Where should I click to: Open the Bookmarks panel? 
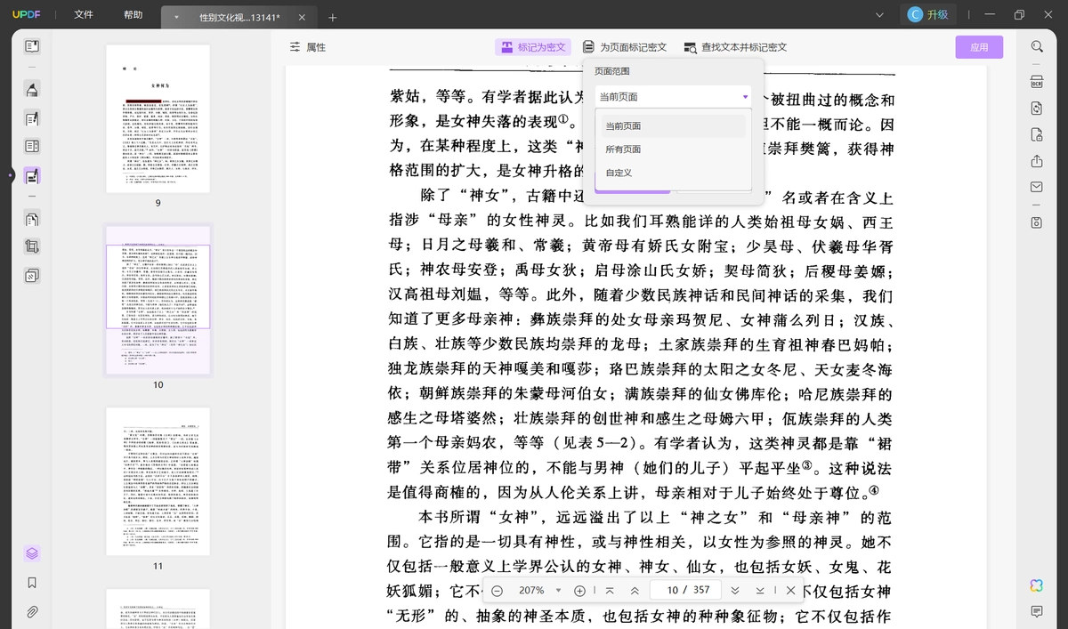32,583
